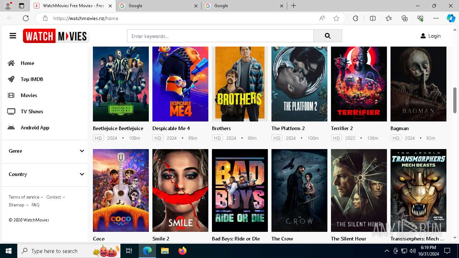The width and height of the screenshot is (459, 258).
Task: Close the WatchMovies tab
Action: (x=110, y=6)
